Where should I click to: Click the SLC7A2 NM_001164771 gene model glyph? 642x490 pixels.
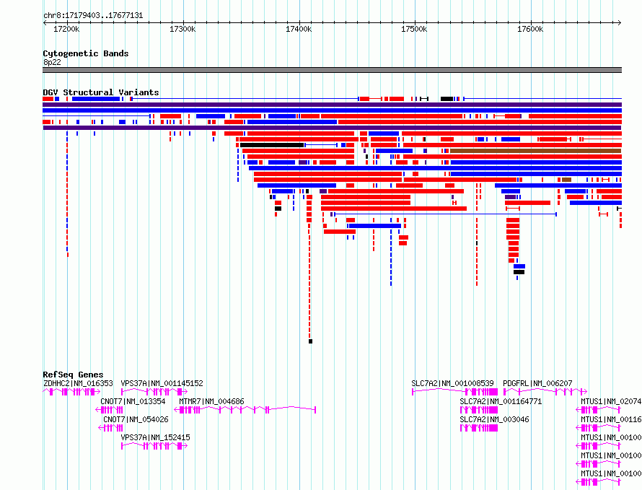pos(479,410)
